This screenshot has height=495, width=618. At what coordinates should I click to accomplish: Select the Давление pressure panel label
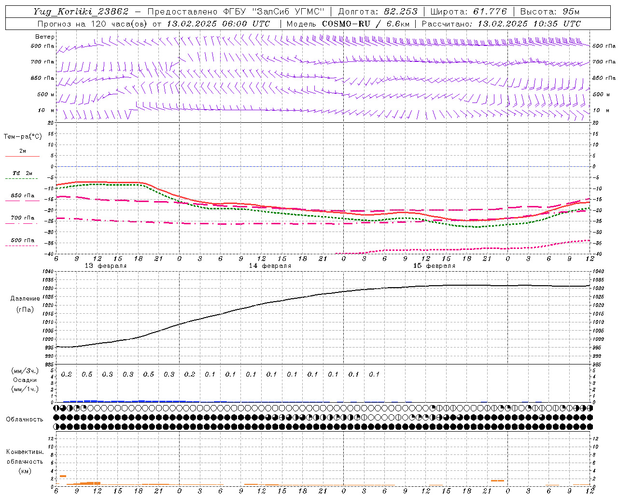[x=25, y=298]
